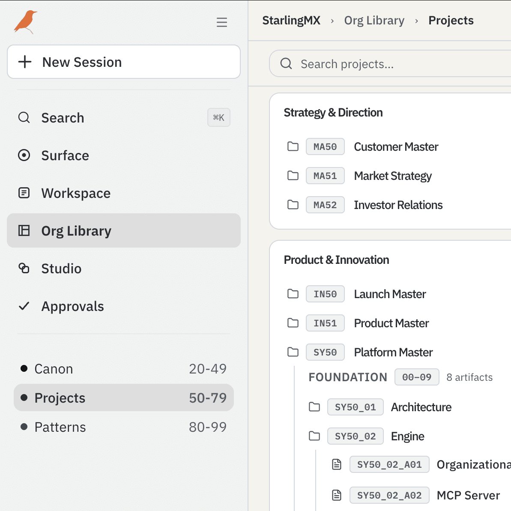
Task: Click Org Library in the breadcrumb
Action: [374, 21]
